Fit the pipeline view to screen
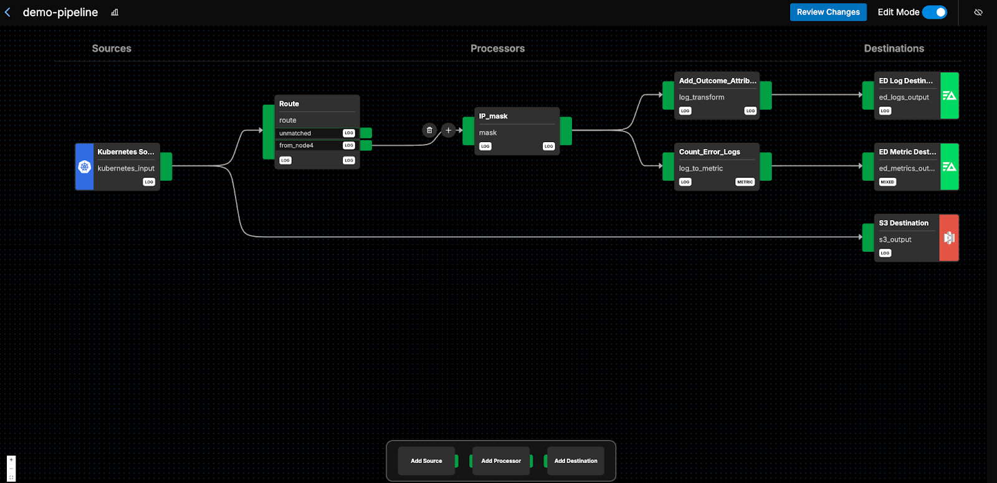This screenshot has width=997, height=483. (x=11, y=477)
